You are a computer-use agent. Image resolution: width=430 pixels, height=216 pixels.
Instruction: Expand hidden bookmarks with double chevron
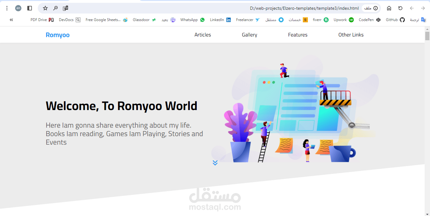pos(11,20)
